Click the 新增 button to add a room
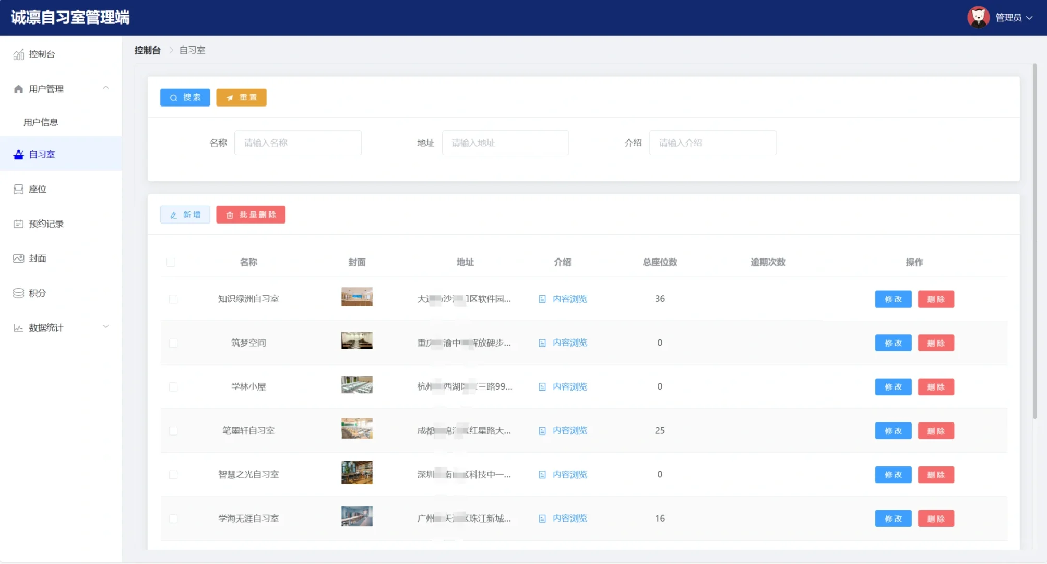The width and height of the screenshot is (1047, 564). click(x=185, y=214)
